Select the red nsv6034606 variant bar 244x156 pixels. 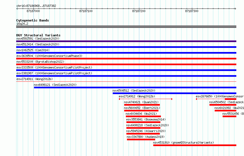[143, 116]
